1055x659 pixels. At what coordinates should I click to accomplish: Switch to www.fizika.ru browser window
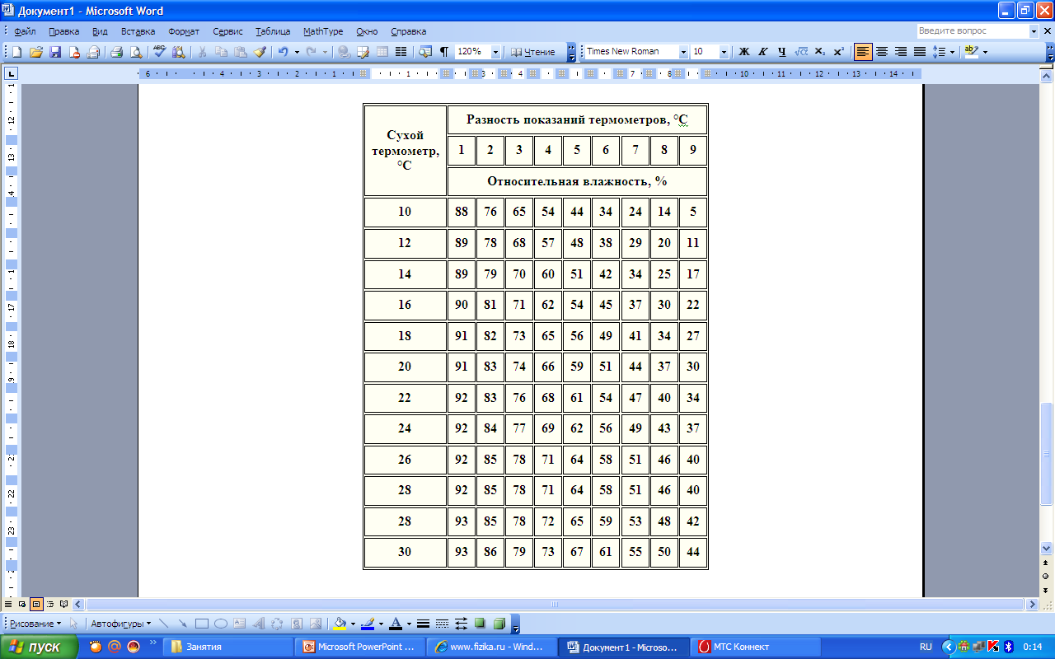point(493,647)
